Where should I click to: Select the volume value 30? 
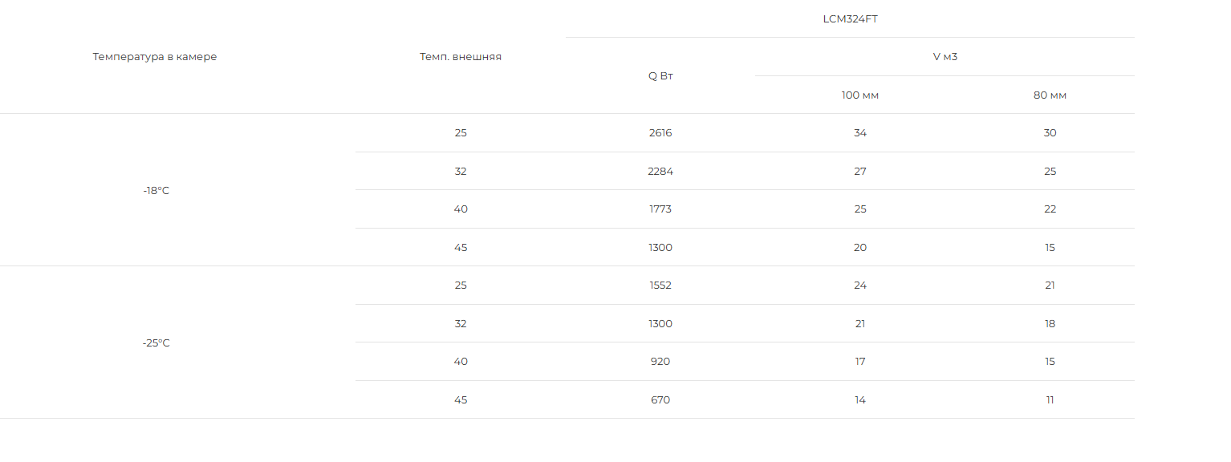[1050, 133]
